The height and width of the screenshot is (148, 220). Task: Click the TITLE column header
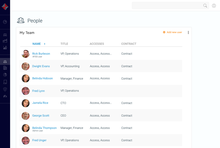[64, 44]
